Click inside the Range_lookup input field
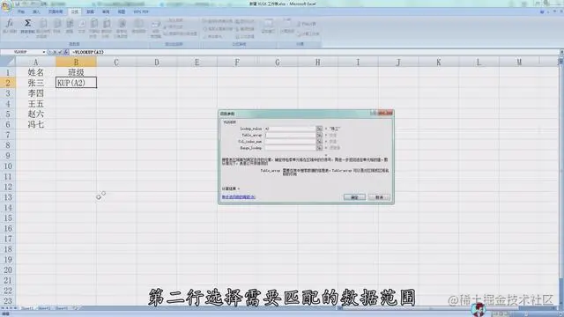This screenshot has width=564, height=317. click(x=290, y=148)
